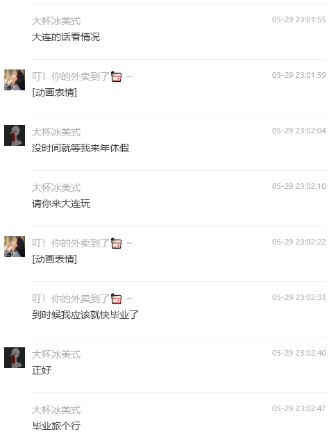Image resolution: width=329 pixels, height=432 pixels.
Task: Select message 请你来大连玩
Action: click(61, 203)
